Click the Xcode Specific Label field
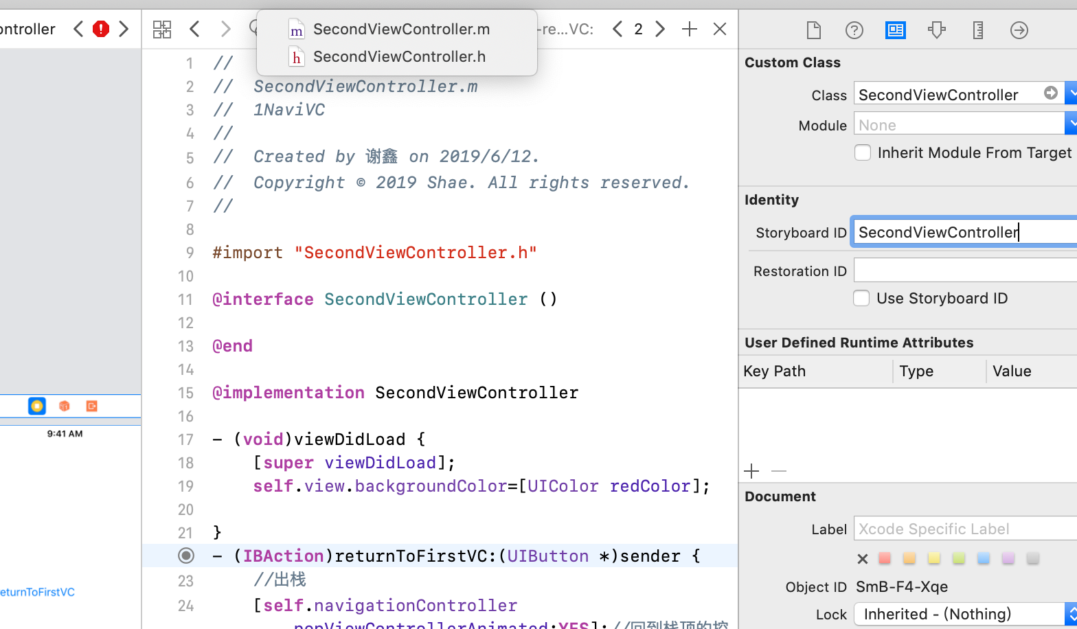The image size is (1077, 629). click(x=965, y=529)
